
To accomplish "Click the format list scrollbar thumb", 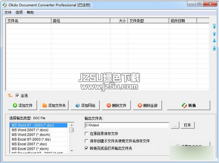I will tap(72, 130).
